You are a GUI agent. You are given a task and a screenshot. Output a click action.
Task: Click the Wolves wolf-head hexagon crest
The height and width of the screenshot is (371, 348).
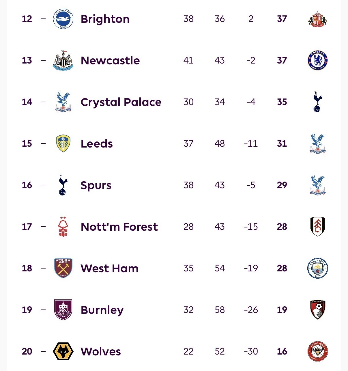pos(63,351)
